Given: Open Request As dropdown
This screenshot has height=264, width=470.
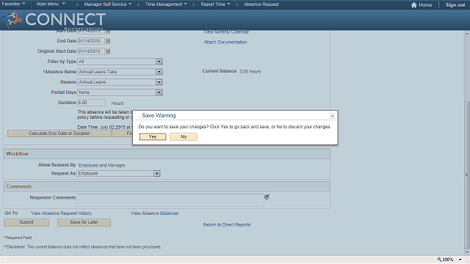Looking at the screenshot, I should pos(156,174).
